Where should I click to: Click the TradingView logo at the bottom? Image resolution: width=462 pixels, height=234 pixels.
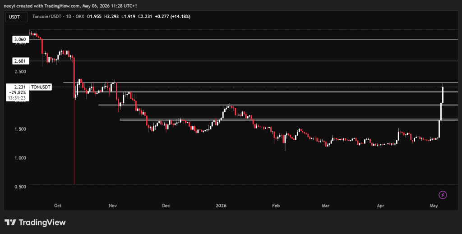(x=35, y=222)
